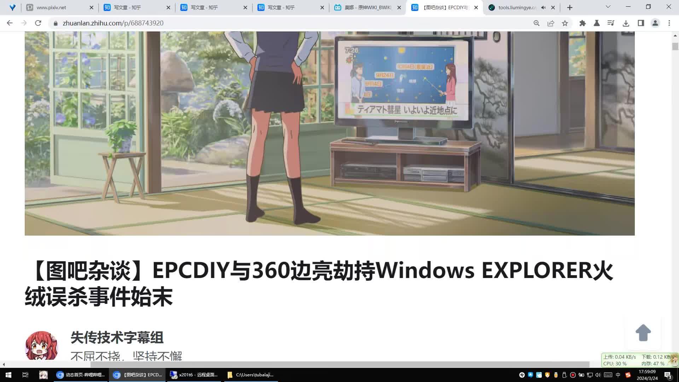The width and height of the screenshot is (679, 382).
Task: Click the share icon in the toolbar
Action: (550, 23)
